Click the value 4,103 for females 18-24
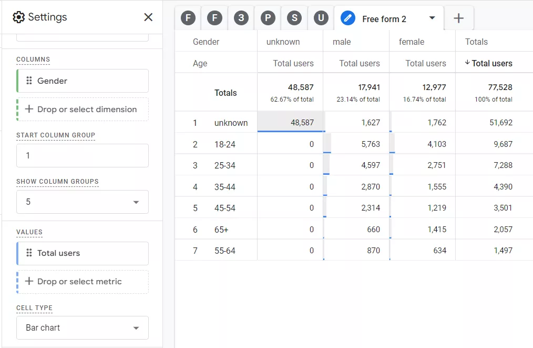The width and height of the screenshot is (533, 348). coord(437,144)
